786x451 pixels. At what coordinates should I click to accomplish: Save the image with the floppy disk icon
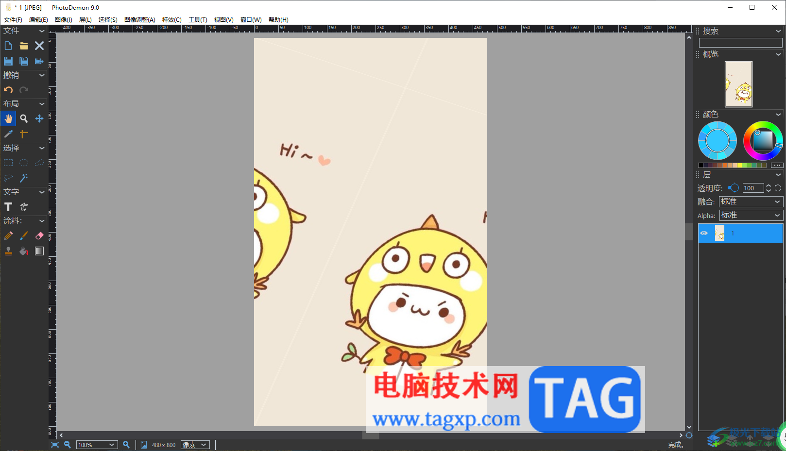click(8, 61)
